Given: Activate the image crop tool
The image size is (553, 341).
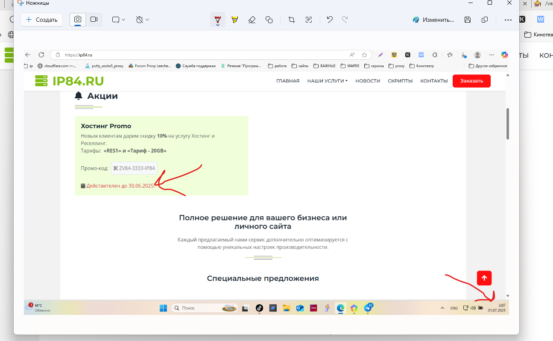Looking at the screenshot, I should click(x=292, y=20).
